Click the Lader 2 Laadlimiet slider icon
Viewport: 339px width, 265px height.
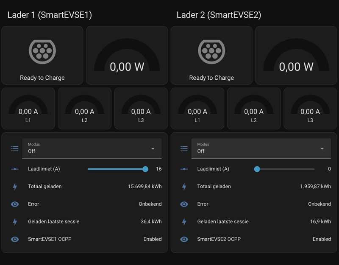pyautogui.click(x=184, y=169)
